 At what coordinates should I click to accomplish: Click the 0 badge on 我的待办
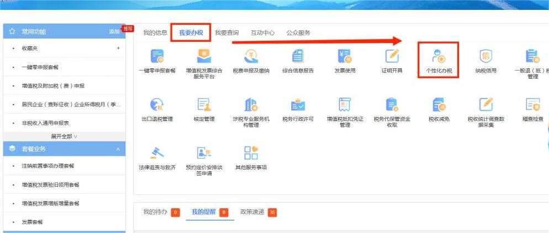coord(176,213)
